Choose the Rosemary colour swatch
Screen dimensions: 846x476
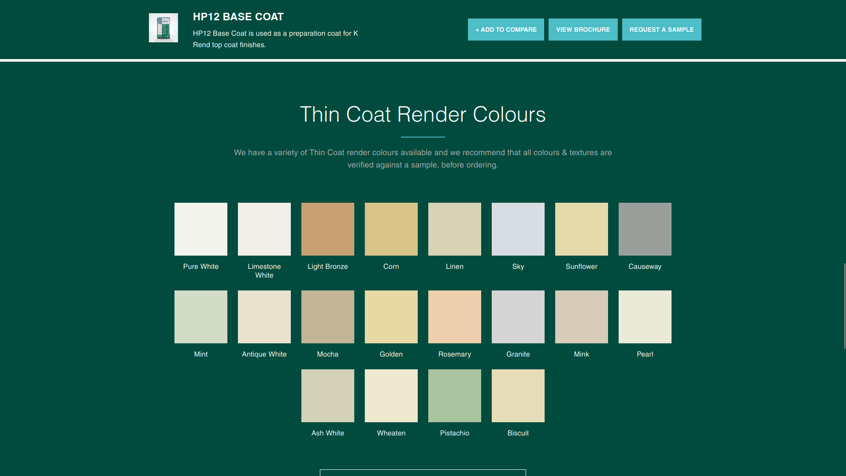tap(455, 317)
